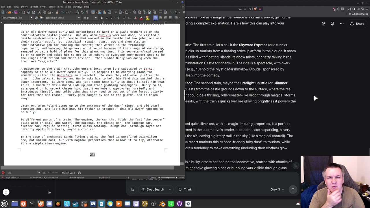This screenshot has height=208, width=370.
Task: Toggle Subscript formatting
Action: tap(129, 18)
